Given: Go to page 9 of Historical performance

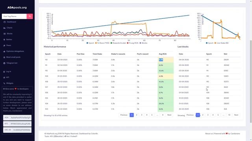Looking at the screenshot, I should click(163, 115).
